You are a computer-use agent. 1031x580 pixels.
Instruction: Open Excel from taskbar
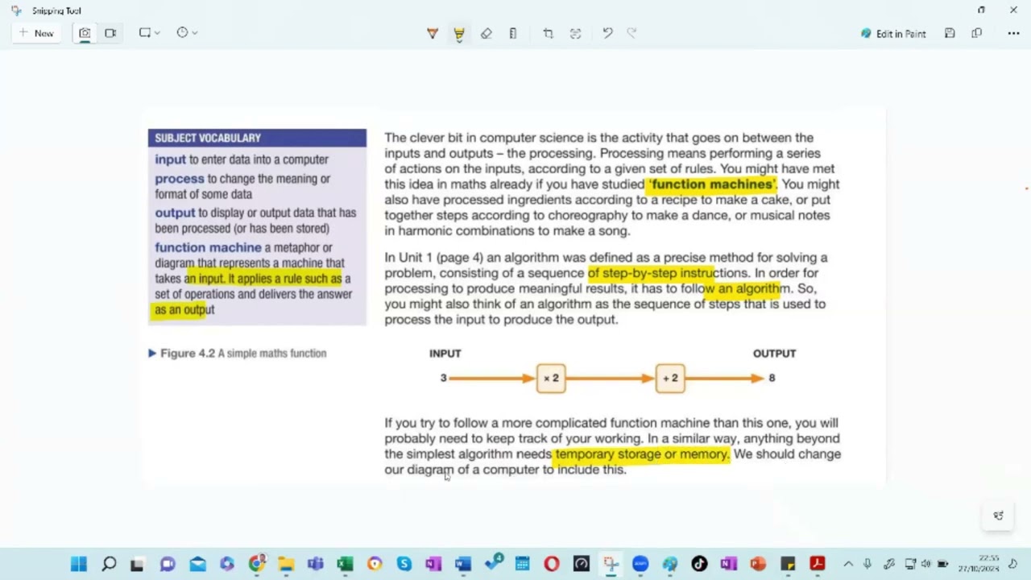[345, 564]
